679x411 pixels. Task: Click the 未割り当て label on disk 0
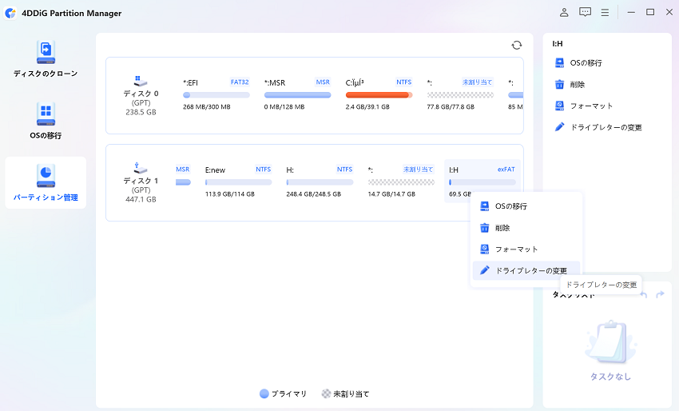477,82
